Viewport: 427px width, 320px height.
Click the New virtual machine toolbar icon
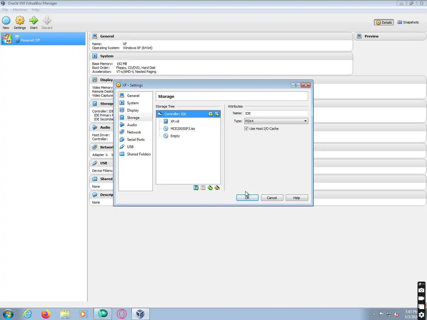click(x=6, y=23)
